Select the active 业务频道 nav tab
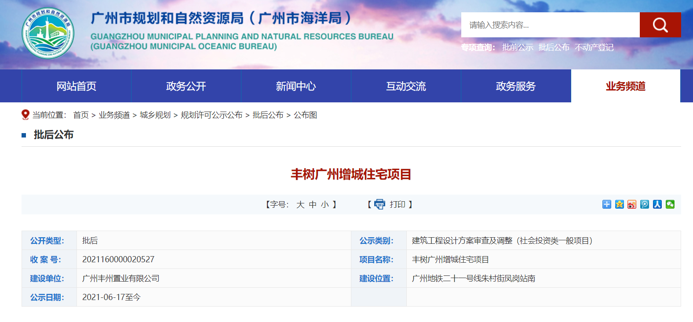 coord(626,86)
